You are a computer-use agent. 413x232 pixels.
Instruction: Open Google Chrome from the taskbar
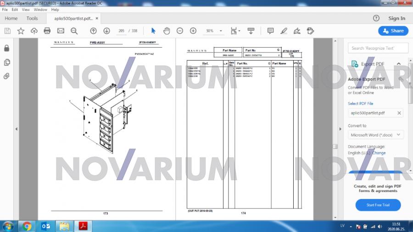coord(27,226)
